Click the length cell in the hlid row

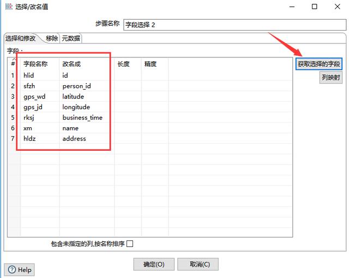128,75
